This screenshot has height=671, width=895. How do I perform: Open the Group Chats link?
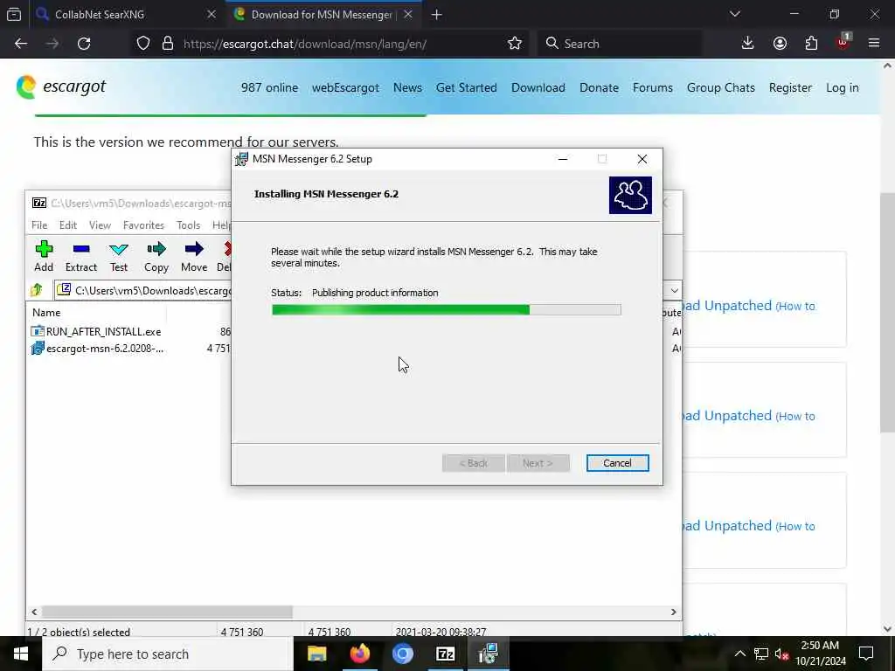point(721,88)
